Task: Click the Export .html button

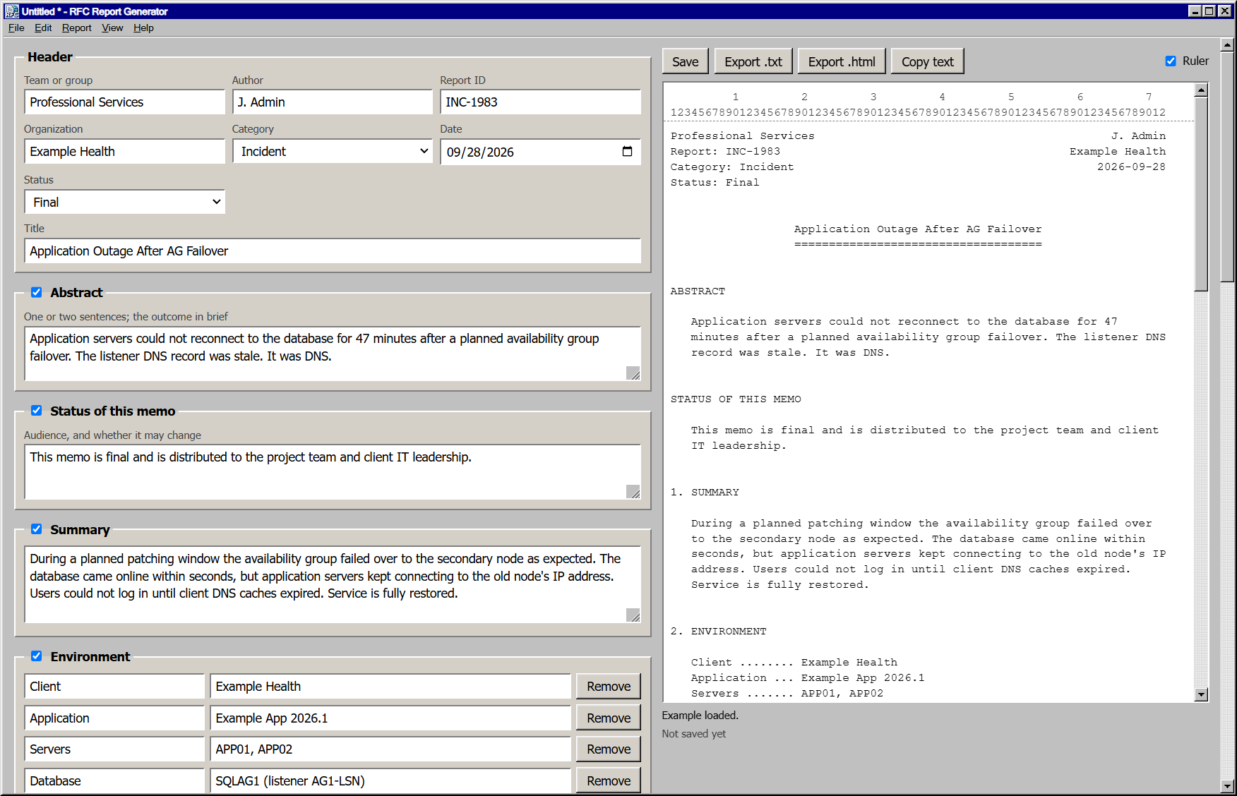Action: click(x=842, y=61)
